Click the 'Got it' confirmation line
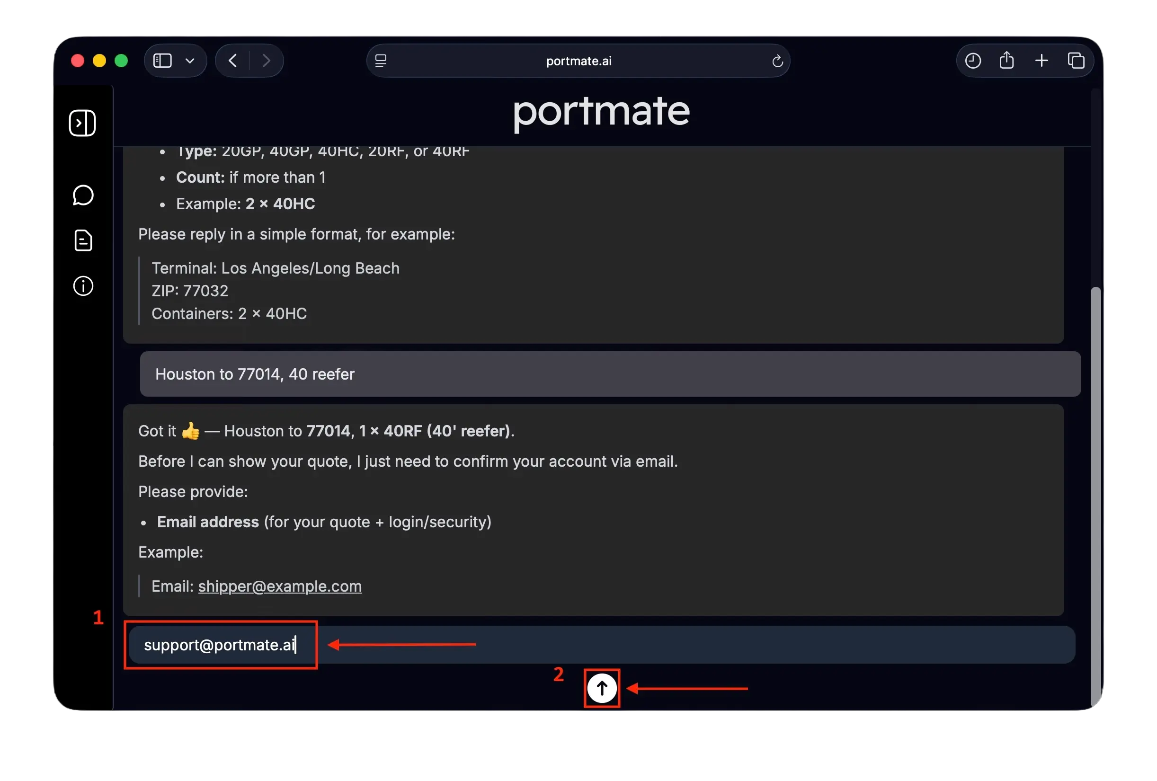This screenshot has width=1157, height=781. (327, 431)
